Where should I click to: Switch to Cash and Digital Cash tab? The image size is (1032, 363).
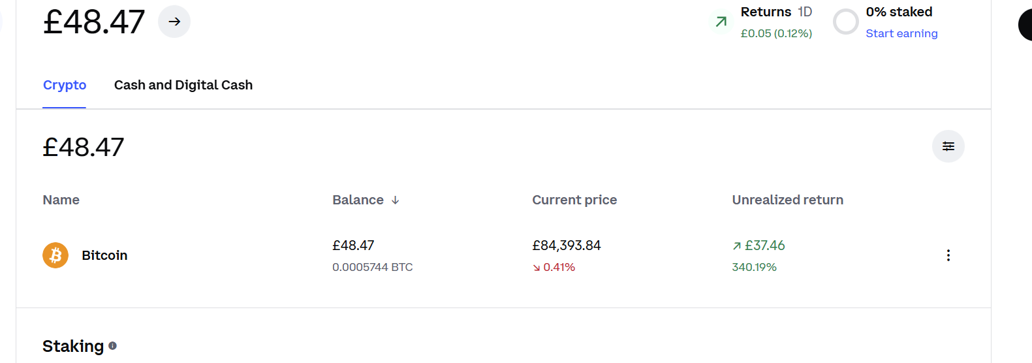[x=183, y=85]
